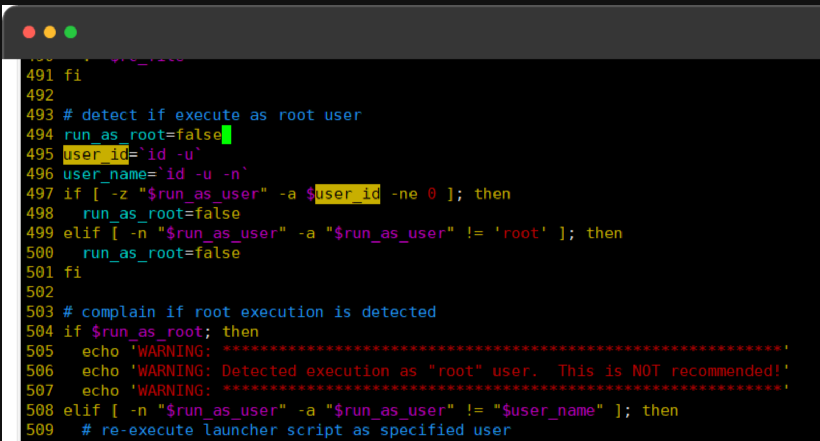Click $run_as_root variable on line 504
This screenshot has width=820, height=441.
pyautogui.click(x=147, y=332)
